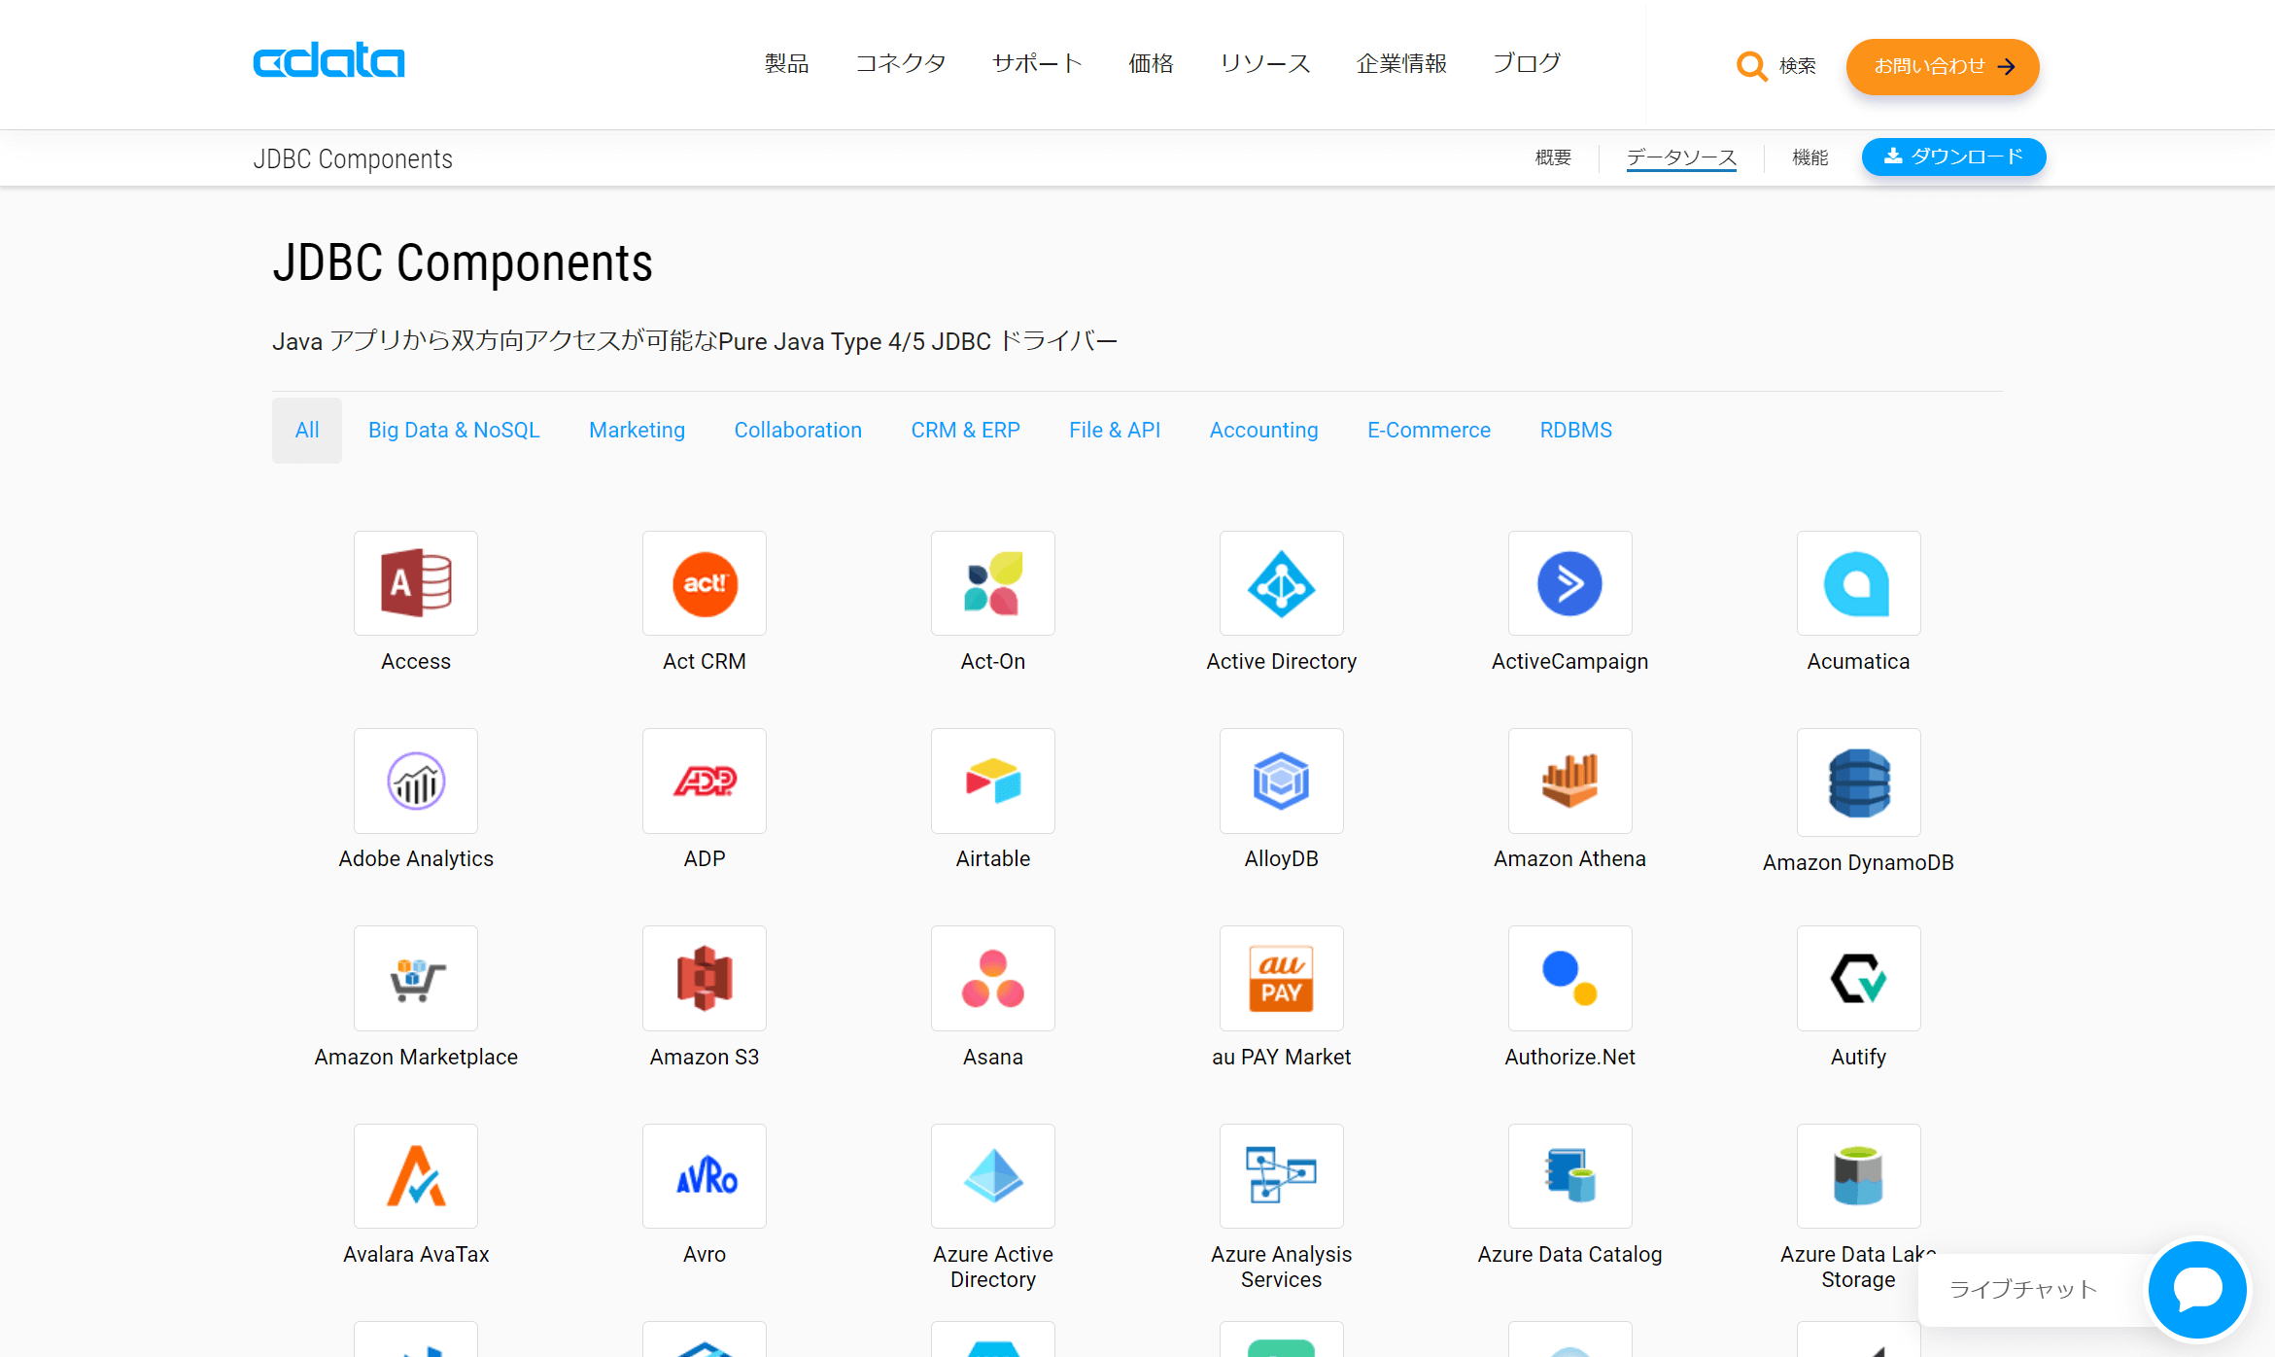The height and width of the screenshot is (1357, 2275).
Task: Open the Avro connector icon
Action: click(704, 1176)
